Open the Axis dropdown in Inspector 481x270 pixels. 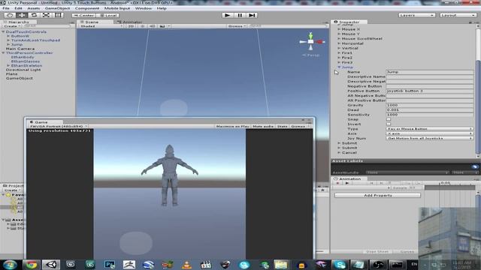[429, 133]
